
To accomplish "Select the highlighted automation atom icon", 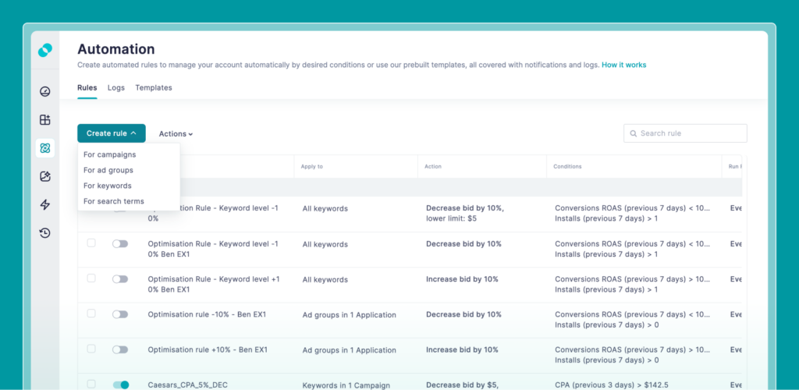I will tap(44, 148).
